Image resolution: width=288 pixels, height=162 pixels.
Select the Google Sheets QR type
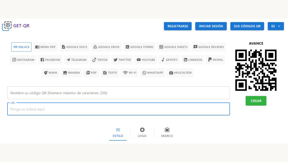(174, 47)
